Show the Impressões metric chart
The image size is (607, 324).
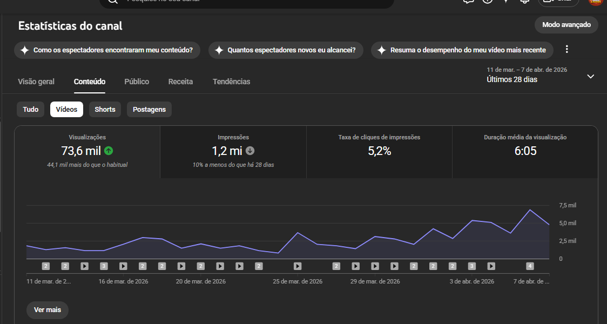233,152
